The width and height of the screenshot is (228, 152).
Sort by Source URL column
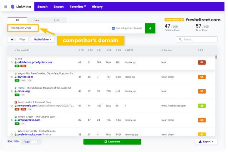[x=22, y=50]
